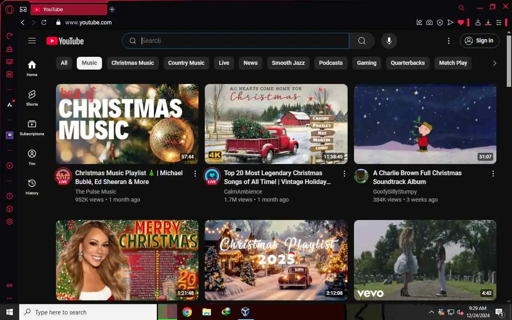Select the Podcasts chip
Image resolution: width=512 pixels, height=320 pixels.
click(331, 63)
